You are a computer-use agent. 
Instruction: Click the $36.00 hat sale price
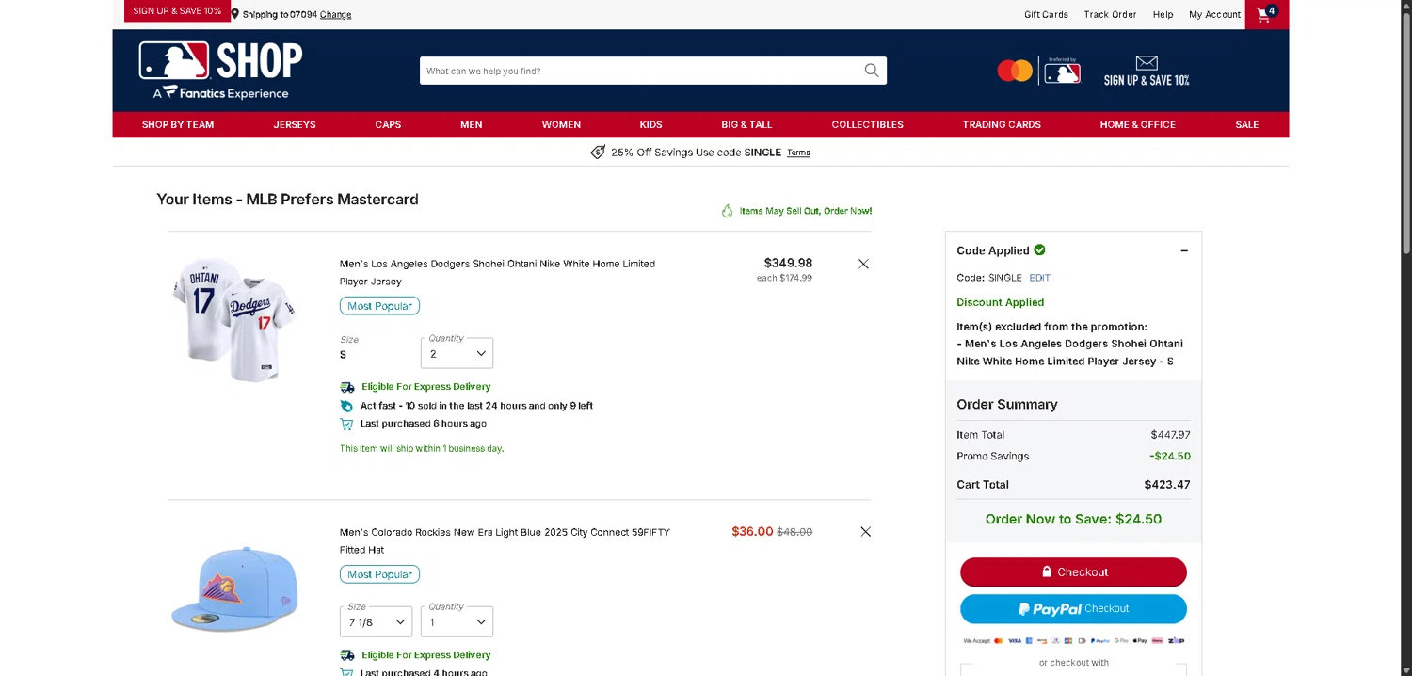click(752, 532)
